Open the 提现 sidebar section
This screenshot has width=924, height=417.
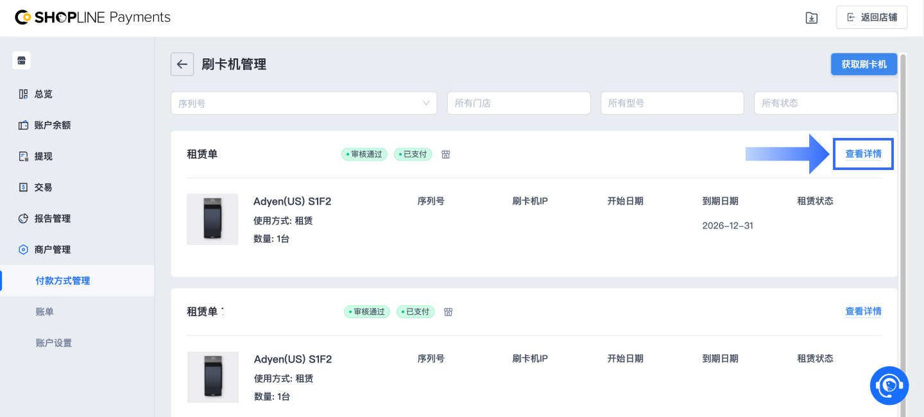click(x=43, y=157)
